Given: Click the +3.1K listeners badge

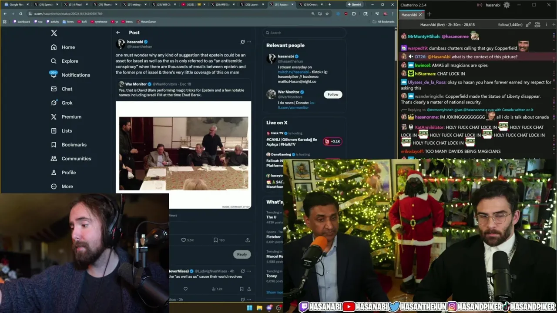Looking at the screenshot, I should tap(333, 141).
